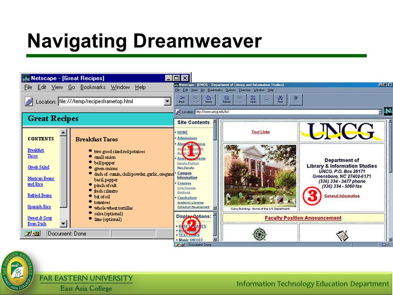Screen dimensions: 393x295
Task: Click the Netscape N logo icon
Action: [x=388, y=111]
